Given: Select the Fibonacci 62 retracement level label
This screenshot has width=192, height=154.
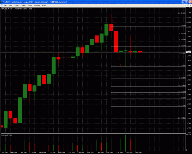Looking at the screenshot, I should click(182, 33).
